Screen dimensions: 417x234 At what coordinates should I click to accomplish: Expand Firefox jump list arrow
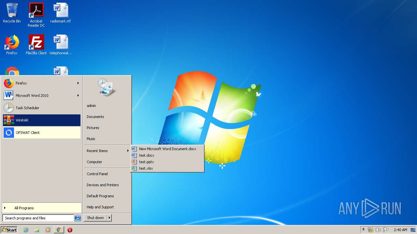click(78, 83)
